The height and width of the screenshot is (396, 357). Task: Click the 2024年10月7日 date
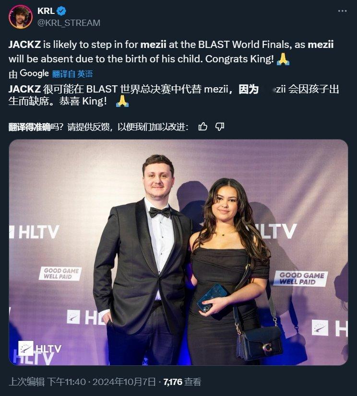tap(124, 382)
